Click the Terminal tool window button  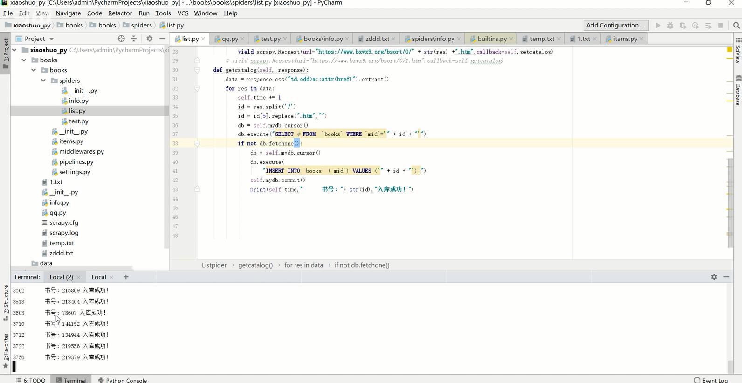point(71,380)
